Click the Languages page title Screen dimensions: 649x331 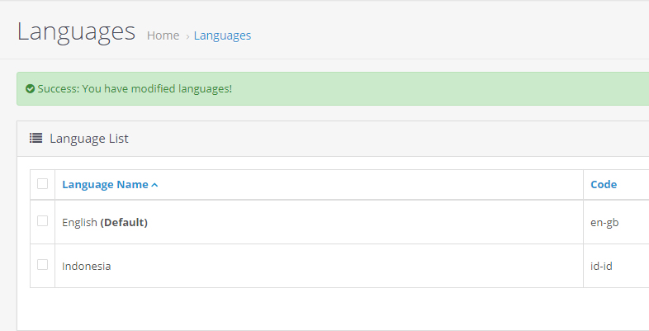tap(76, 31)
